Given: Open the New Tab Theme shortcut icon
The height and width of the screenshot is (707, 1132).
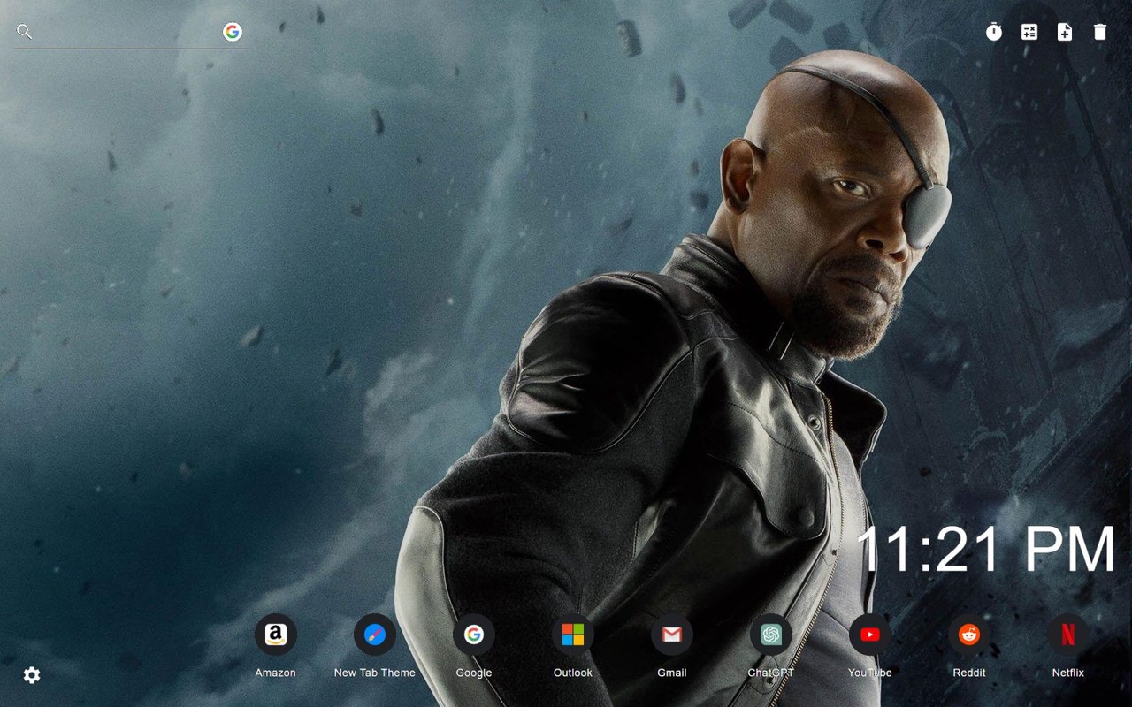Looking at the screenshot, I should coord(375,635).
